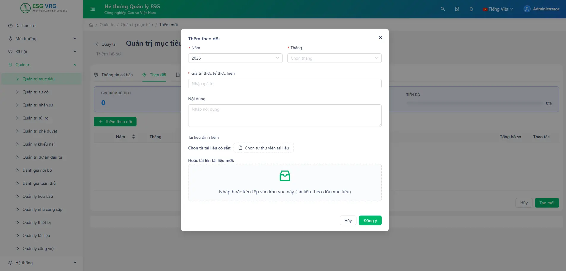The width and height of the screenshot is (566, 271).
Task: Open the task list icon in header
Action: (457, 9)
